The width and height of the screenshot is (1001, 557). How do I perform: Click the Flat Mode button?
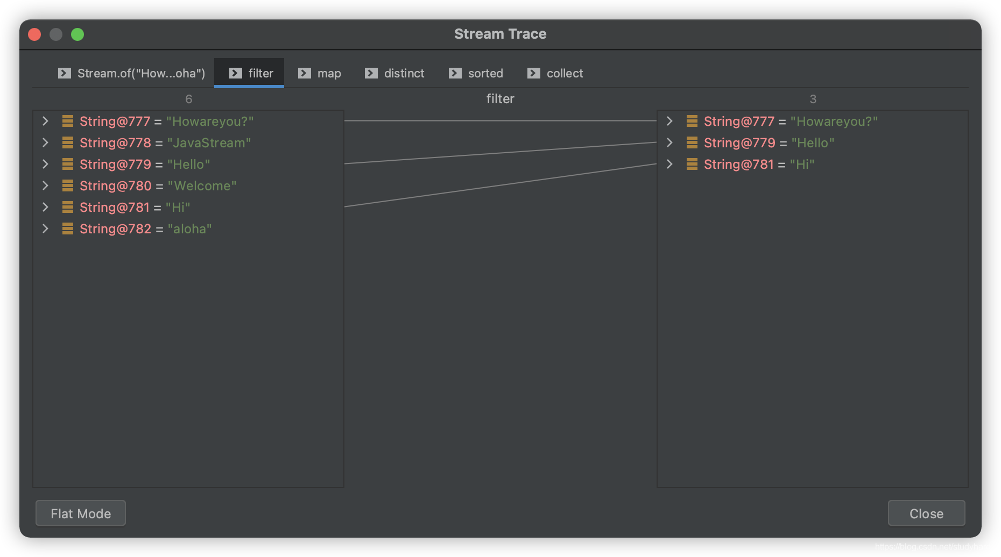(80, 513)
